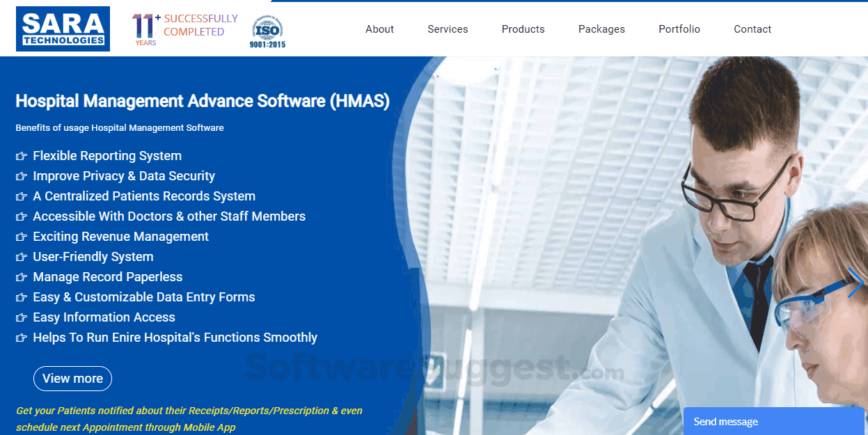Navigate to the Contact page

coord(752,29)
